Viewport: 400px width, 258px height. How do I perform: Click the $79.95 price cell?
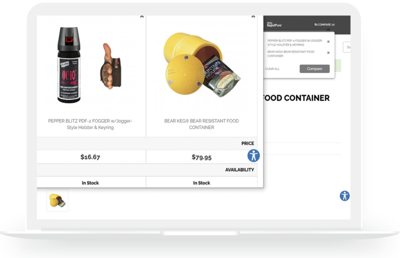tap(201, 157)
